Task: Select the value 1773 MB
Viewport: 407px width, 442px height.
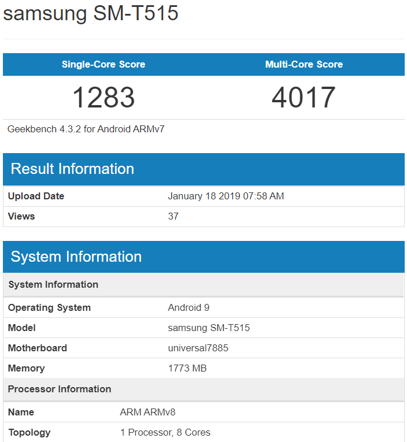Action: [x=187, y=369]
